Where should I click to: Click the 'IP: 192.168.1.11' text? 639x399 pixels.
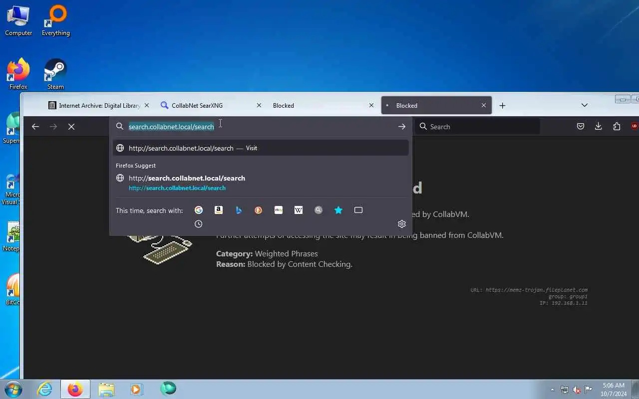(563, 303)
